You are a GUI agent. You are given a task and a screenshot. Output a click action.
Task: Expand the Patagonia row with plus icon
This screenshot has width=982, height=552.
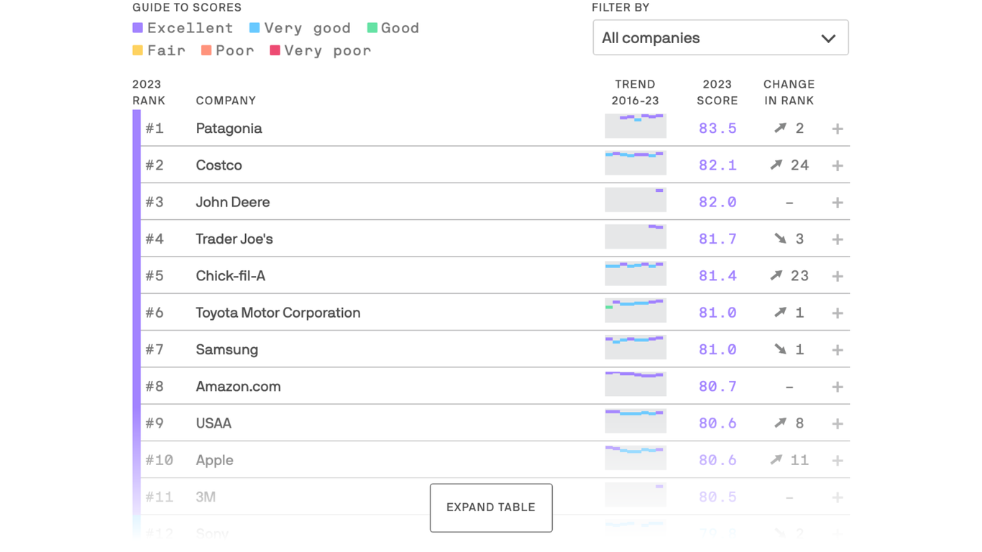[x=838, y=129]
